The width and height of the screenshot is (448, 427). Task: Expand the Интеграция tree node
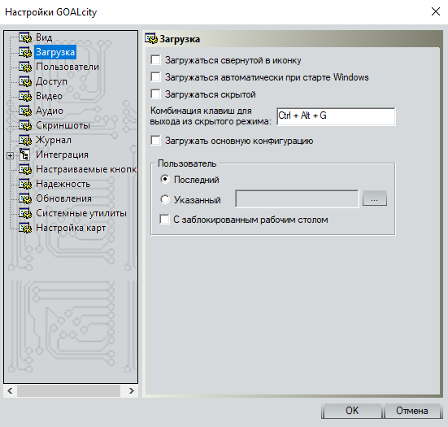tap(11, 156)
